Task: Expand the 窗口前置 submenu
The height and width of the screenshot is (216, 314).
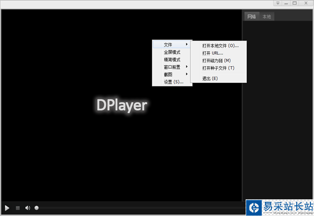Action: 172,67
